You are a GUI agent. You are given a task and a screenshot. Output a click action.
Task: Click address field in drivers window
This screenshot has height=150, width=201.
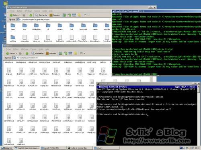pos(62,58)
